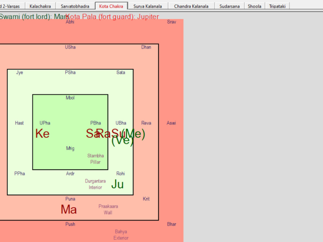
Task: Click the Push nakshatra label
Action: click(x=70, y=224)
